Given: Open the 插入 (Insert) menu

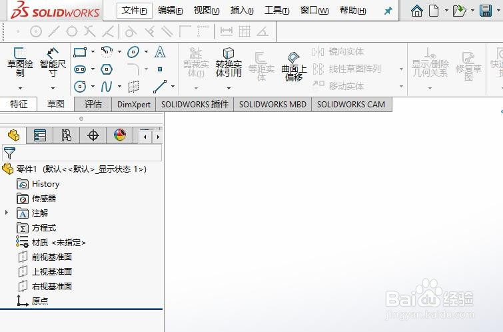Looking at the screenshot, I should point(242,11).
